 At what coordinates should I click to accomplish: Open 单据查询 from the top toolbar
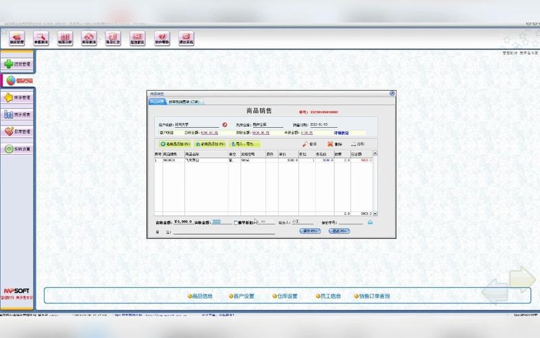[40, 38]
